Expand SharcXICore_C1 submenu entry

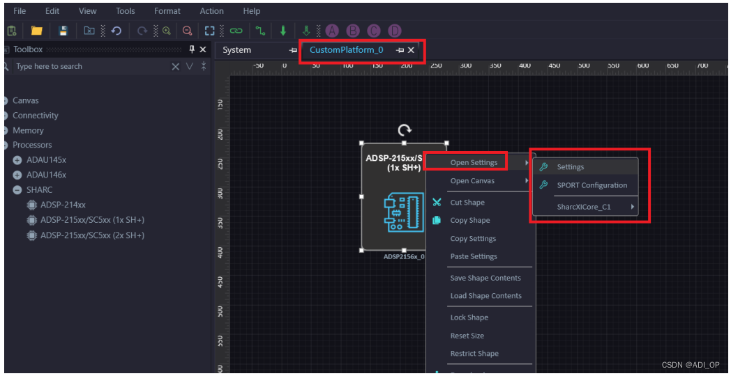pos(585,207)
